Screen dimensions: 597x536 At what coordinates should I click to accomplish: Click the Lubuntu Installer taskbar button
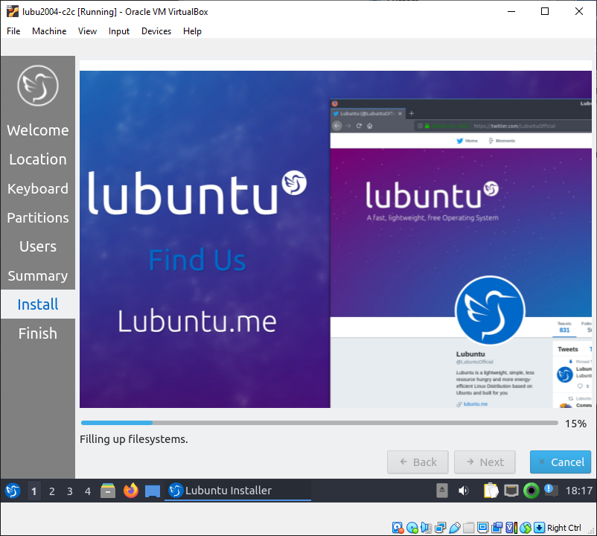[237, 491]
